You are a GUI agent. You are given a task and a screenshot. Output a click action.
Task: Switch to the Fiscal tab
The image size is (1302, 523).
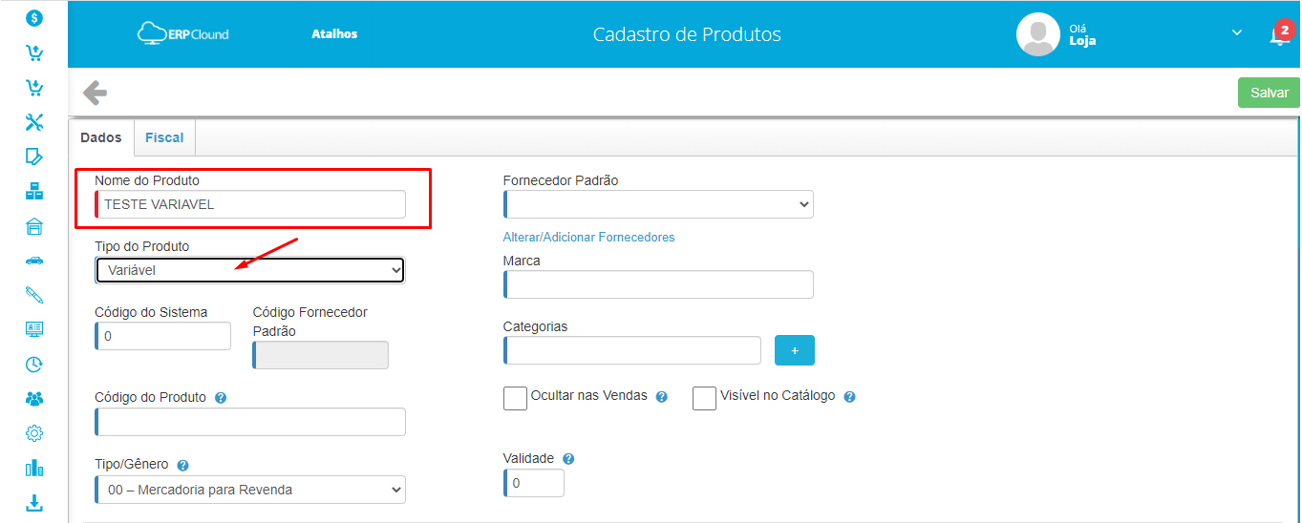tap(164, 137)
